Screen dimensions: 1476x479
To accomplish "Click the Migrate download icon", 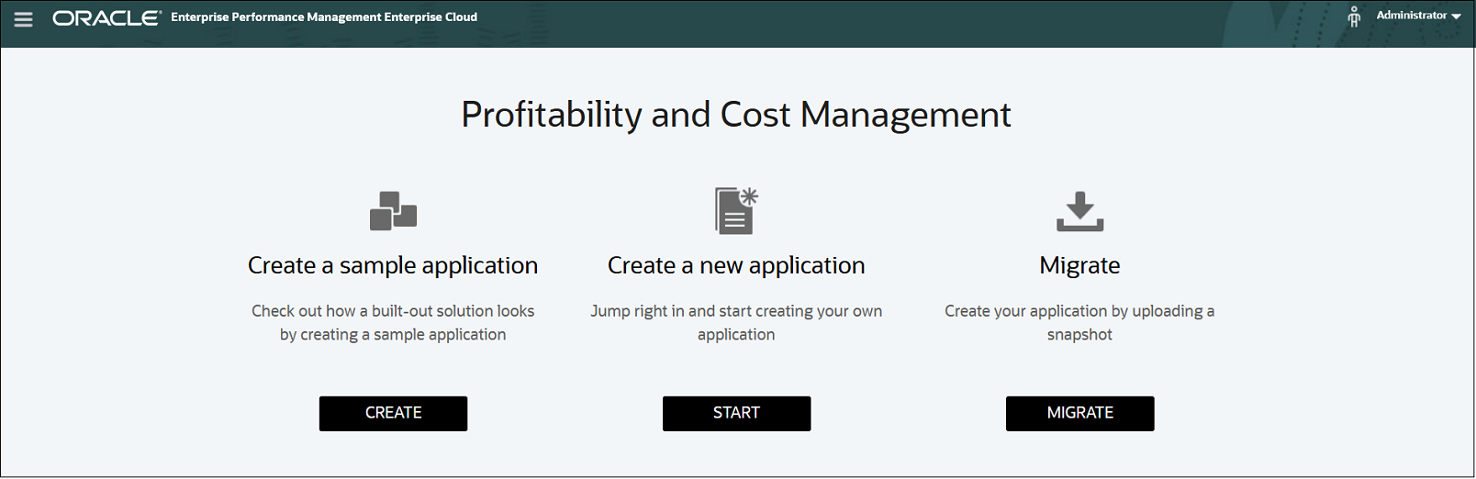I will pos(1080,211).
